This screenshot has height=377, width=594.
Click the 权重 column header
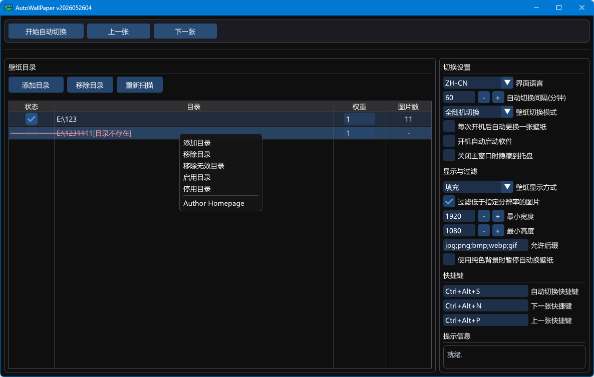pyautogui.click(x=360, y=107)
